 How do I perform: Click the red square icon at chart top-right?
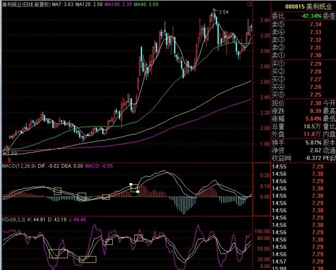click(x=249, y=4)
